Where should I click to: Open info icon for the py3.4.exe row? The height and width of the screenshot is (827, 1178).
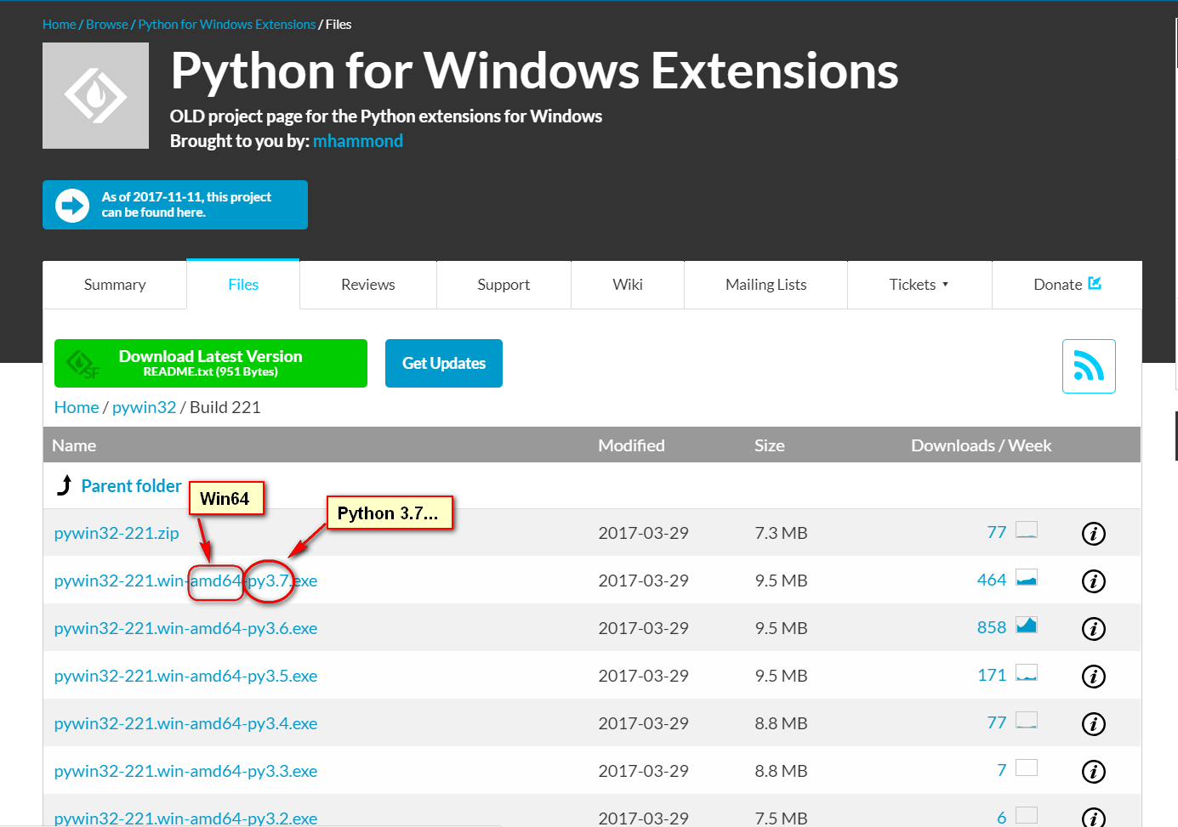coord(1094,724)
